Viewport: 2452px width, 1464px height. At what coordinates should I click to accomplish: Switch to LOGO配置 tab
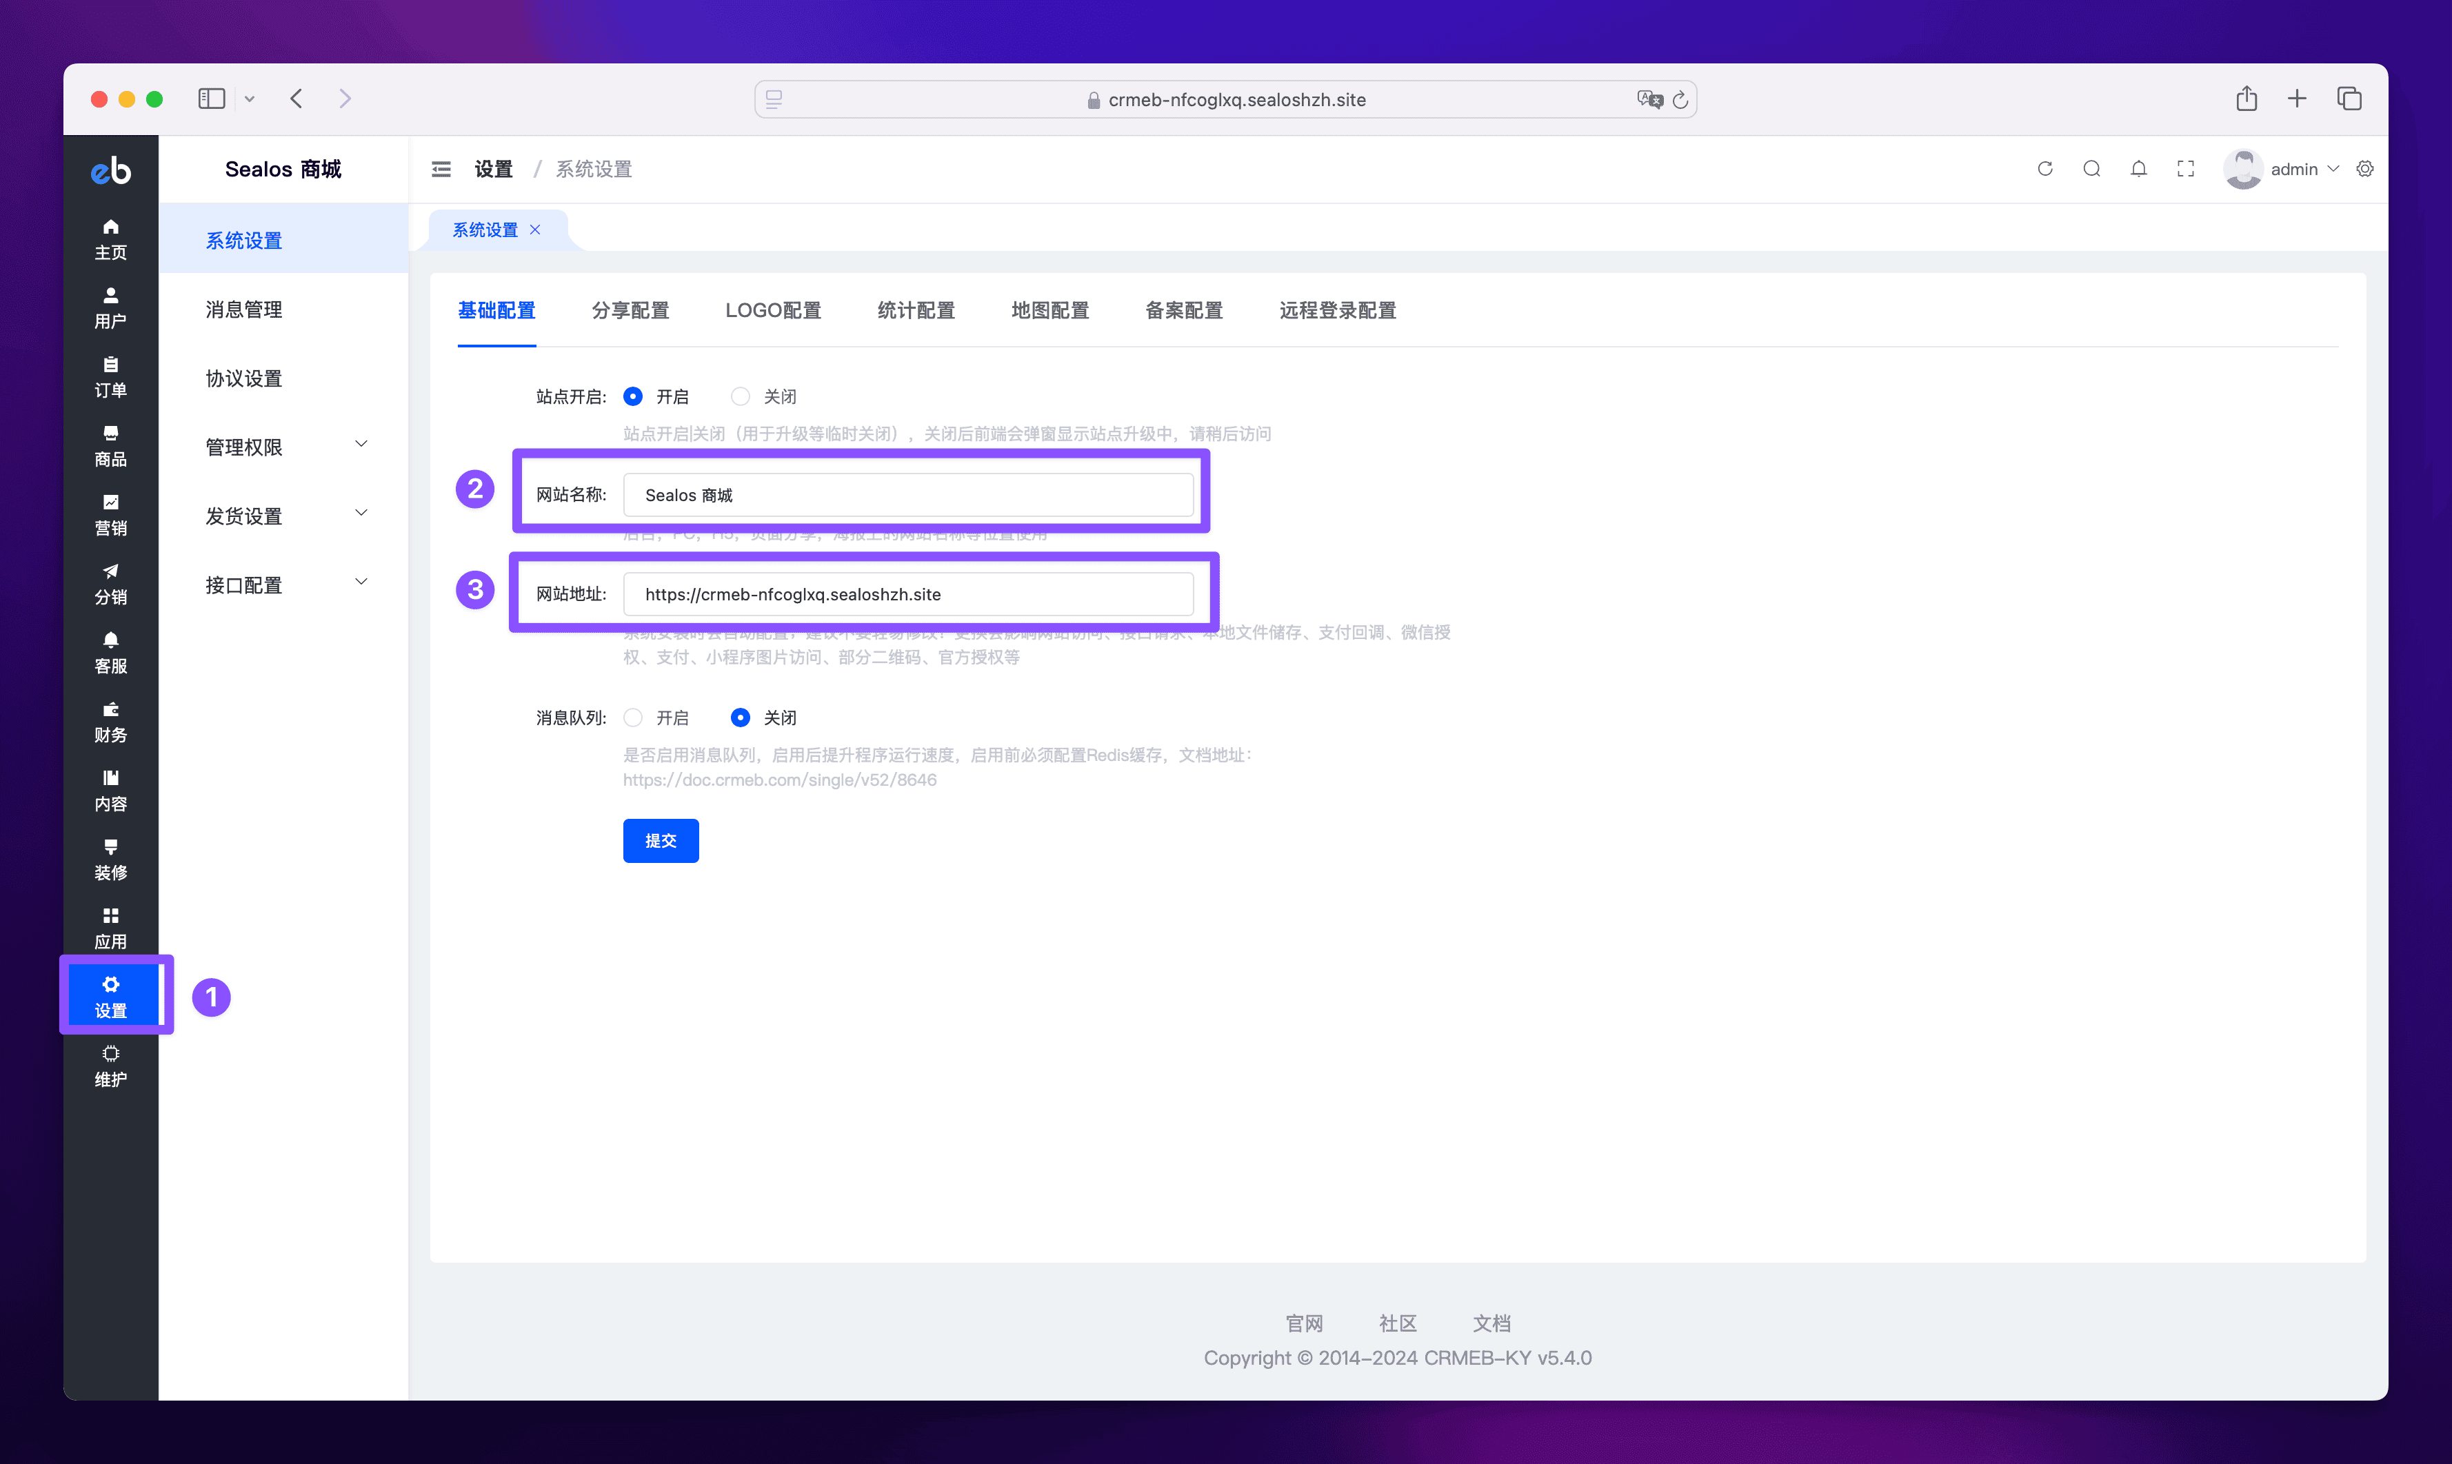tap(774, 311)
